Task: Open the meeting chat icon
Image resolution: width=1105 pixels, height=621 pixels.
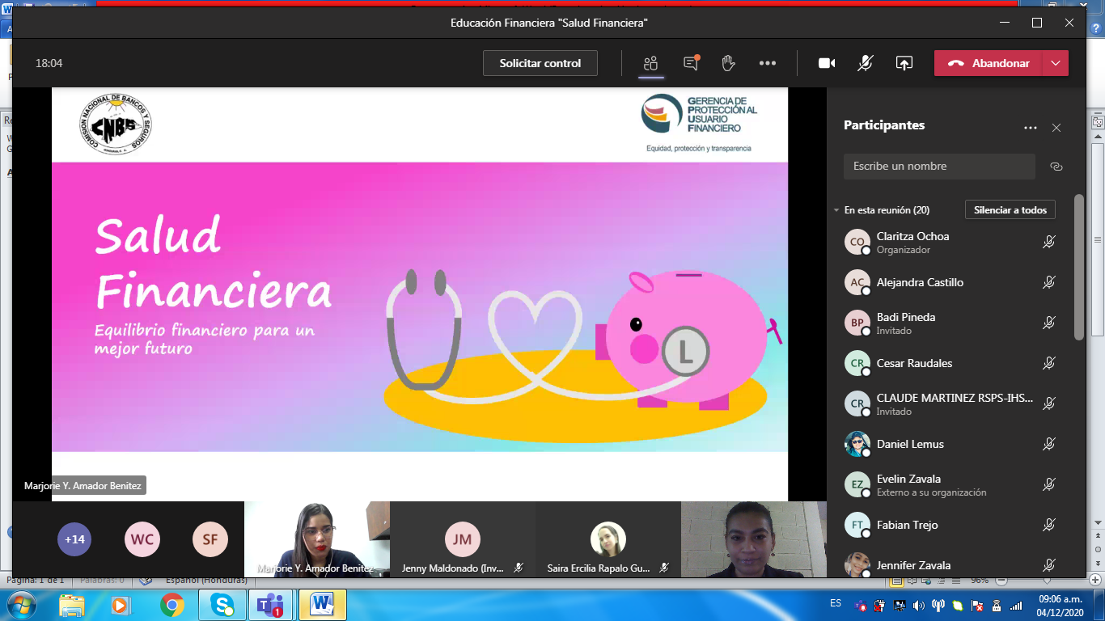Action: click(x=691, y=63)
